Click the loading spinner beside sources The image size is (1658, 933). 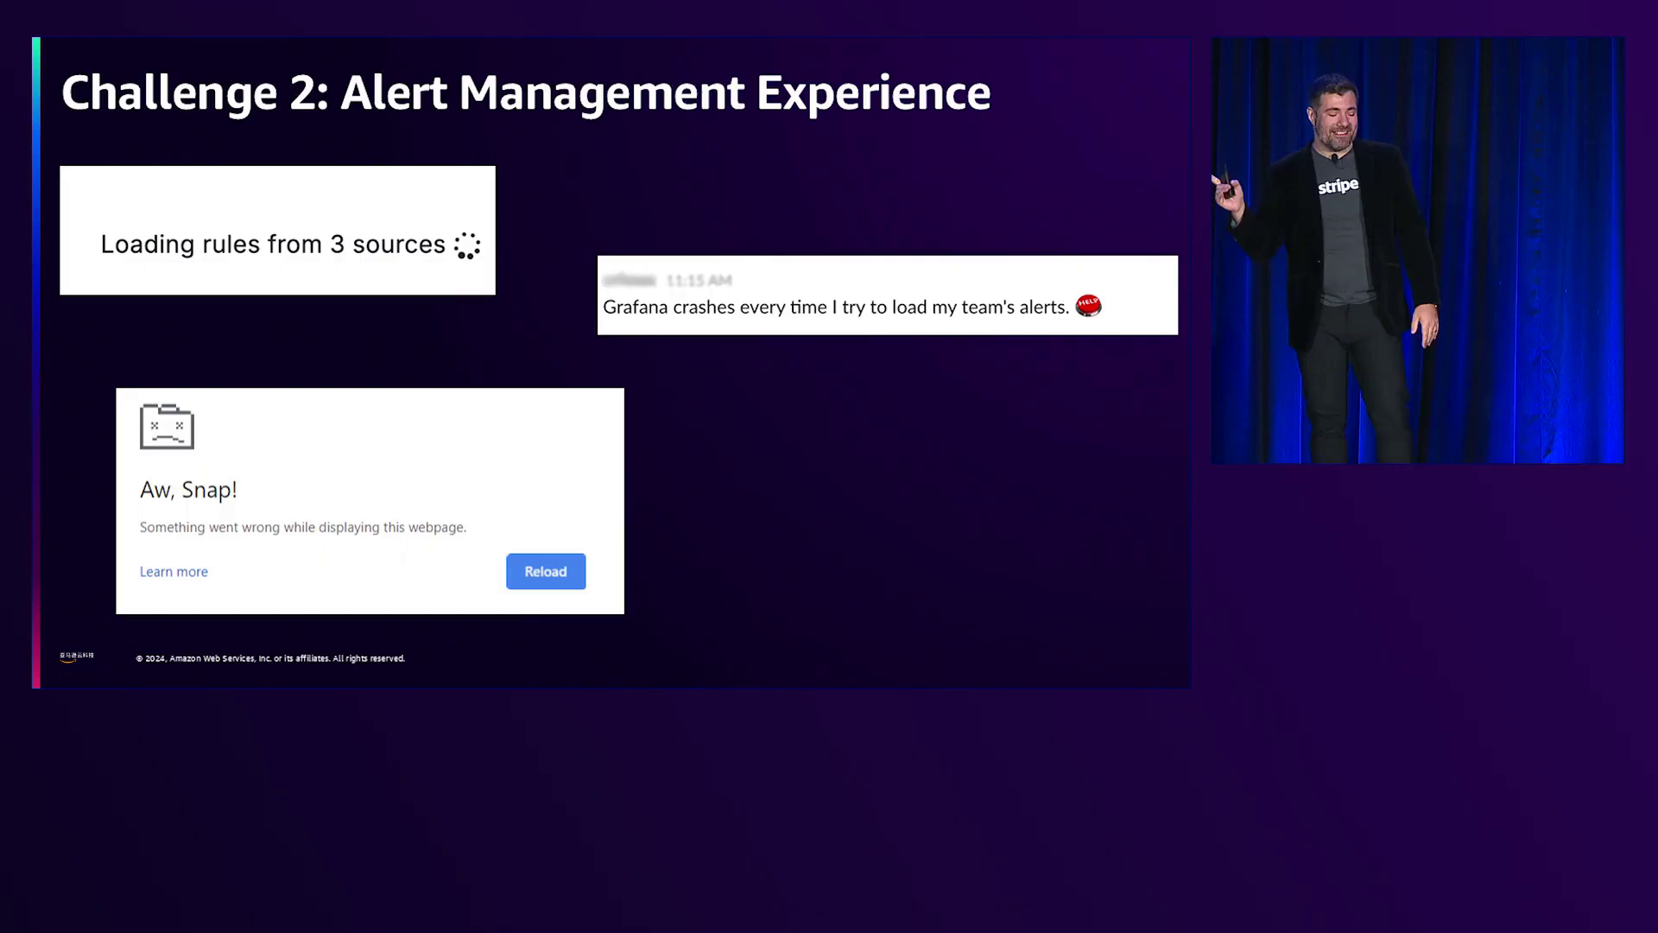pos(467,245)
